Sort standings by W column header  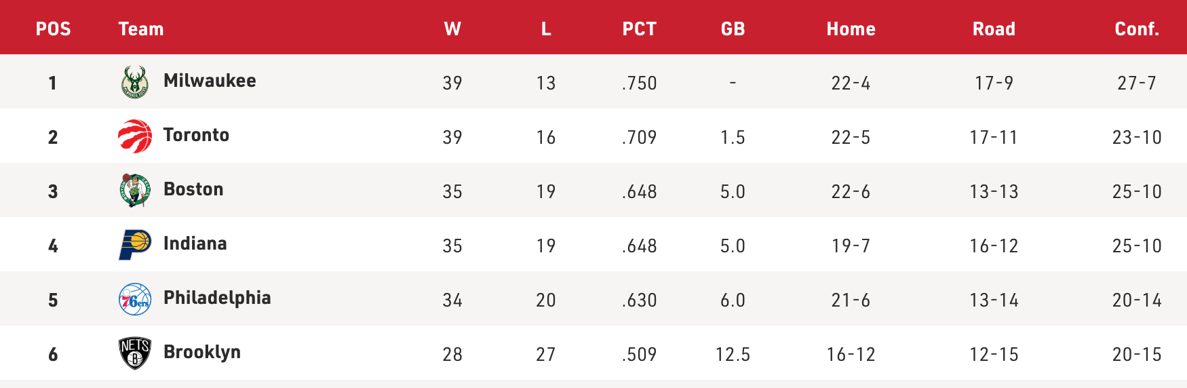[452, 28]
